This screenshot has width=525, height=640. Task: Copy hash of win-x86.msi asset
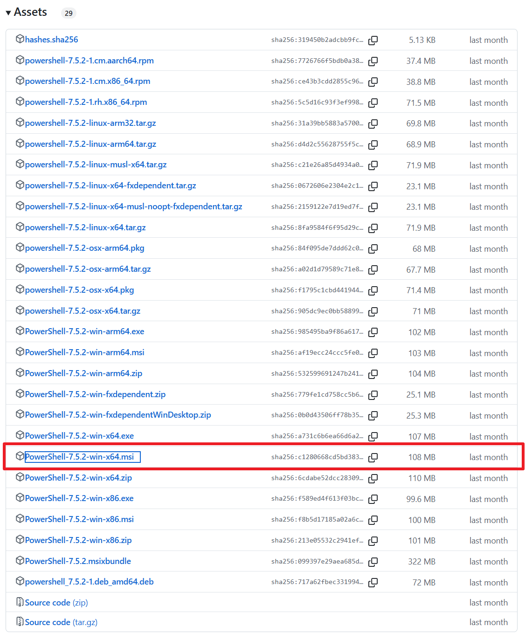[x=373, y=520]
